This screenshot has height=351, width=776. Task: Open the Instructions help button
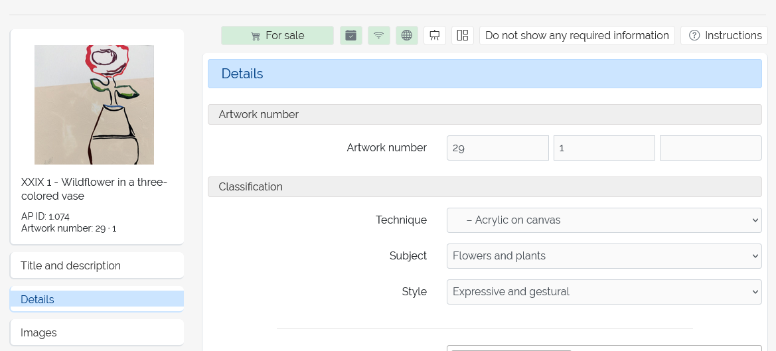point(724,36)
